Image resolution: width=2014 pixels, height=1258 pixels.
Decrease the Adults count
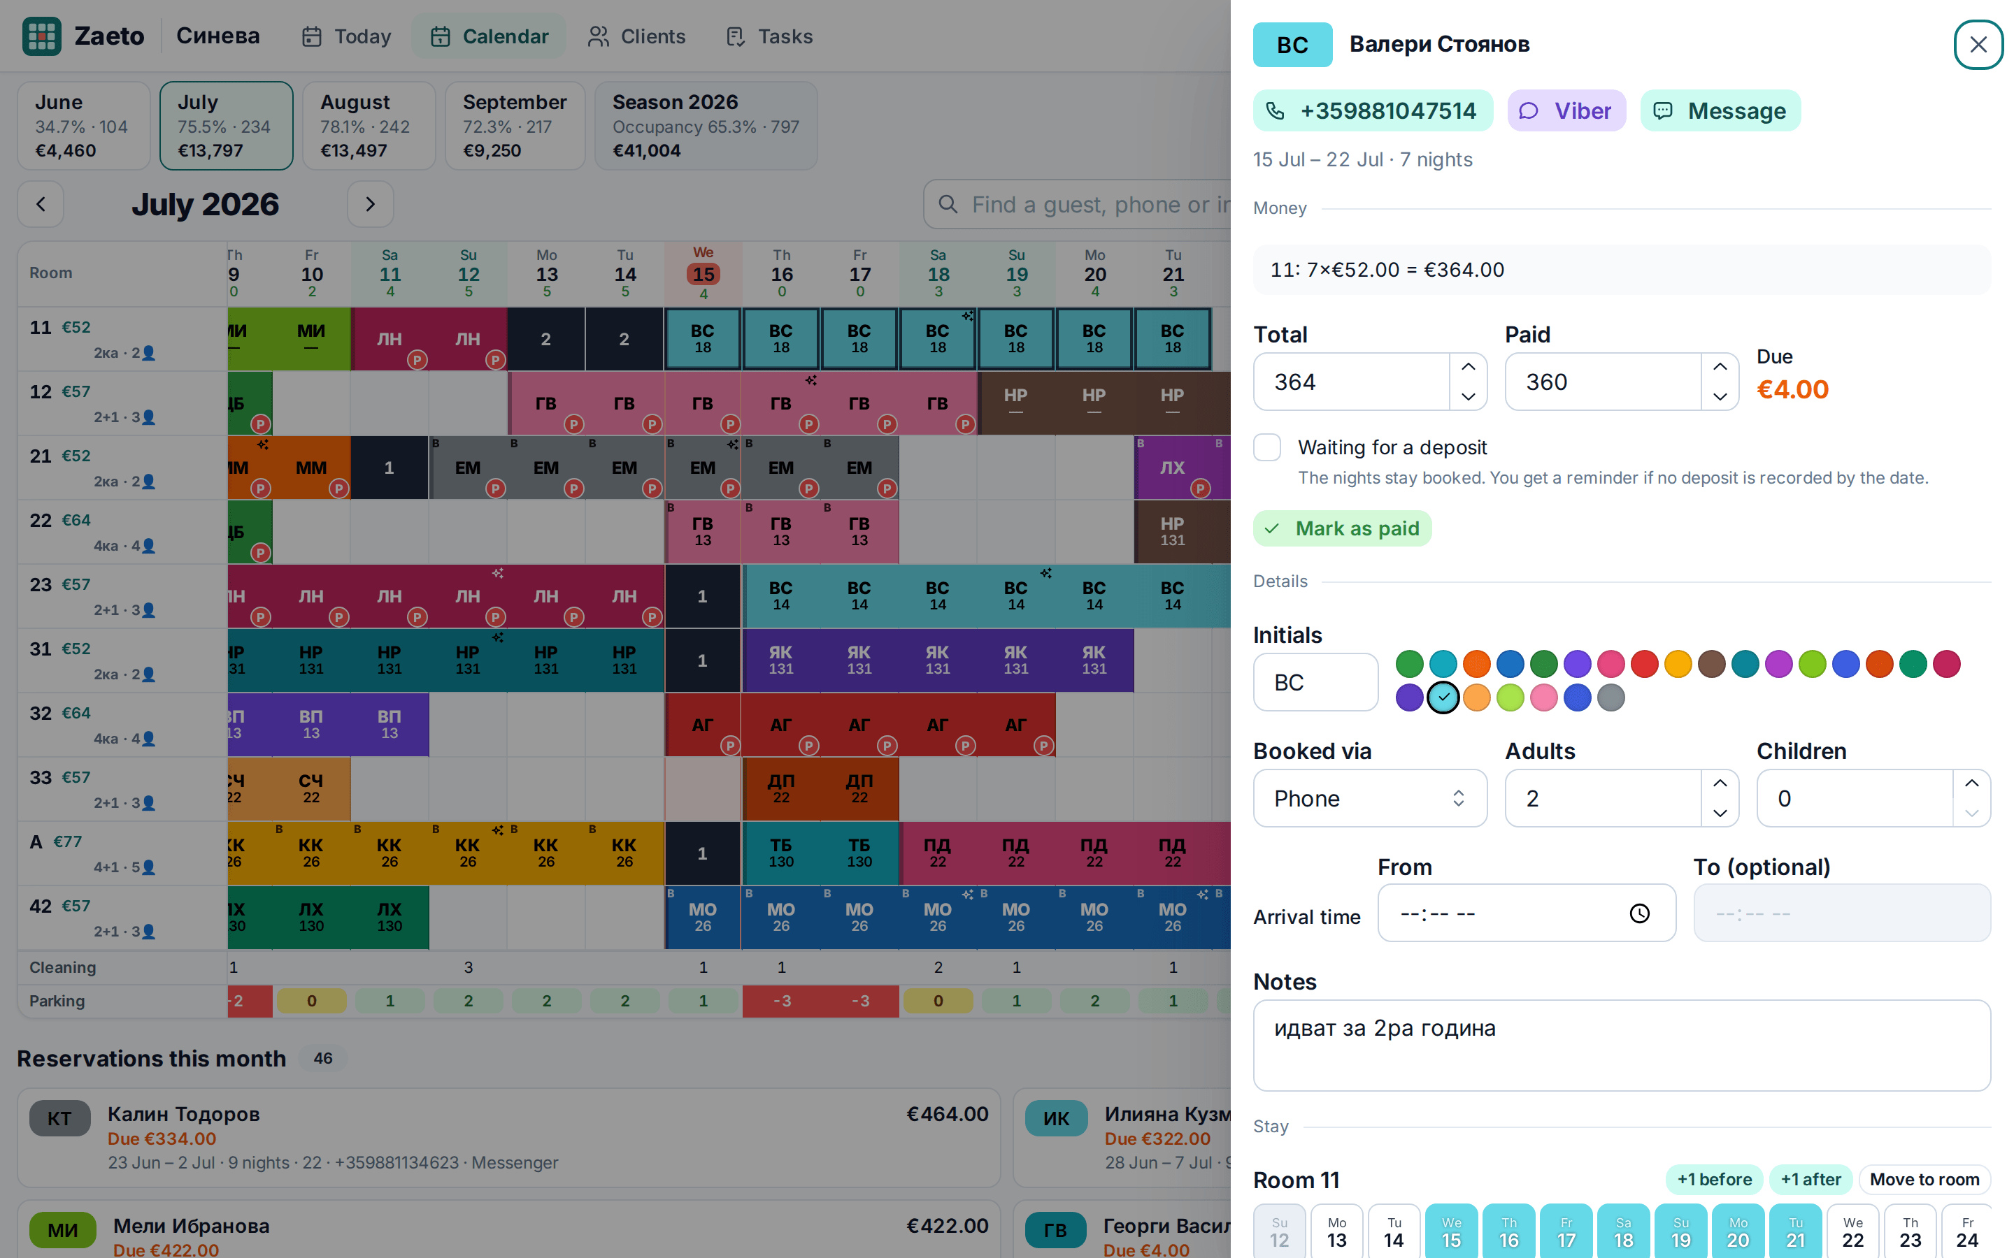(x=1720, y=813)
